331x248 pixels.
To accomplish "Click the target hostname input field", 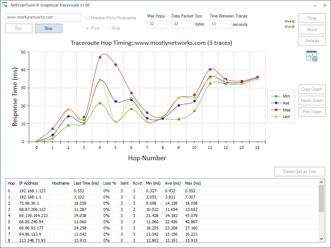I will coord(43,17).
